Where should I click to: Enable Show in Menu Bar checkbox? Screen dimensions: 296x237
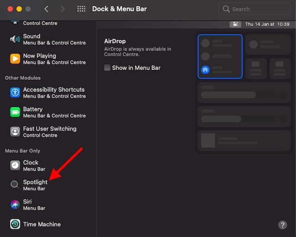pyautogui.click(x=107, y=67)
